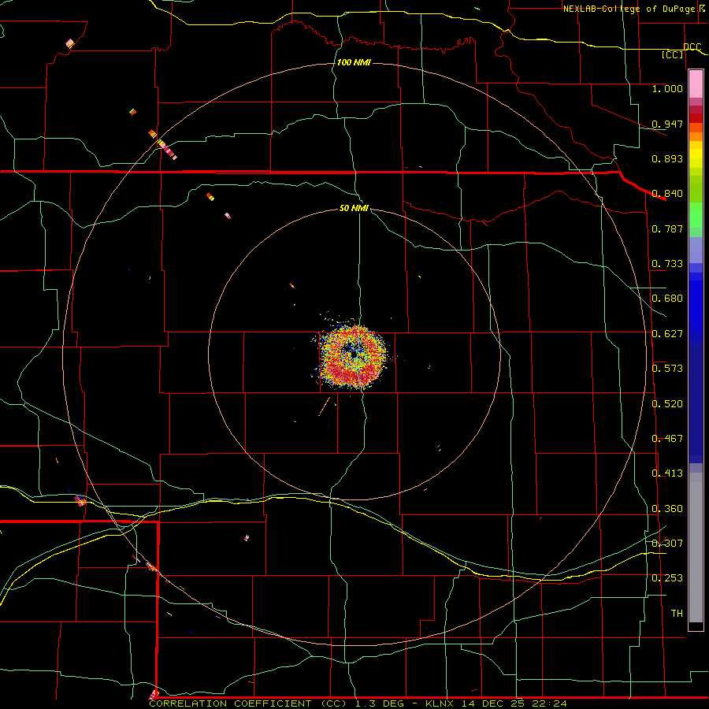The height and width of the screenshot is (709, 709).
Task: Click the 14 DEC 25 22:24 timestamp
Action: click(514, 703)
